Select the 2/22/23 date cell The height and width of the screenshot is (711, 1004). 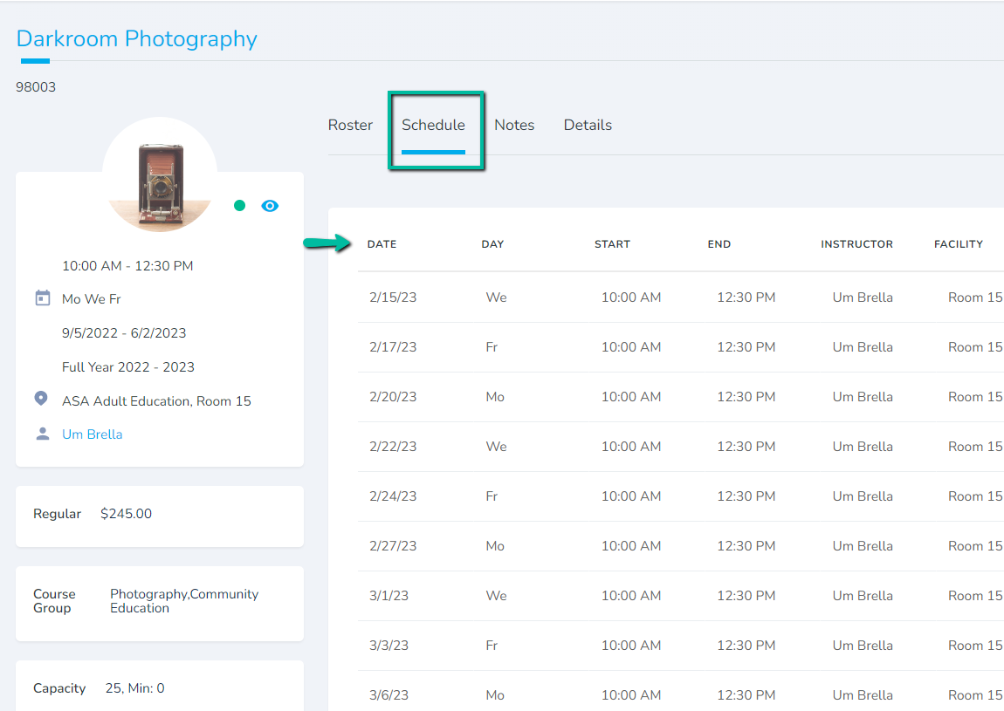tap(393, 446)
